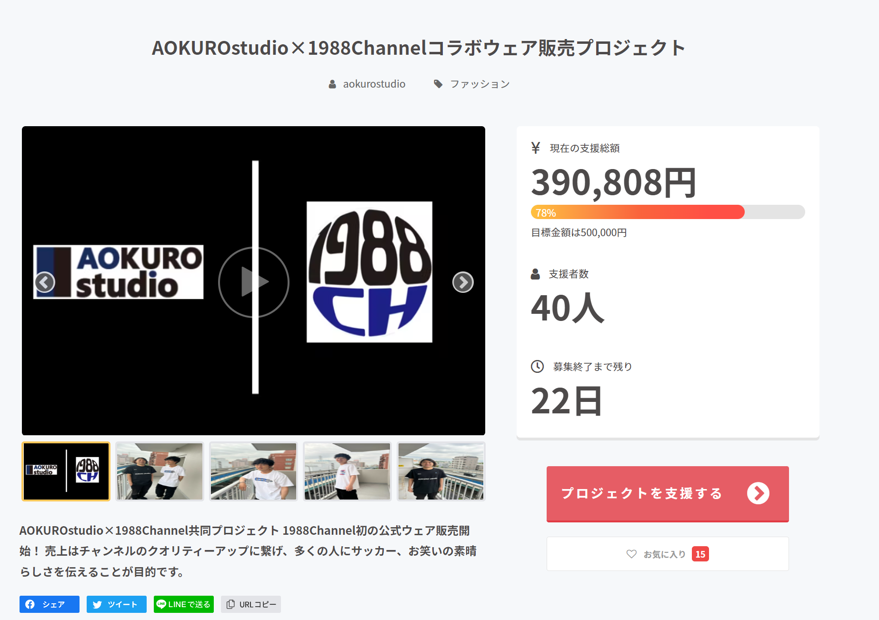The height and width of the screenshot is (620, 879).
Task: Send the project via LINE
Action: click(184, 604)
